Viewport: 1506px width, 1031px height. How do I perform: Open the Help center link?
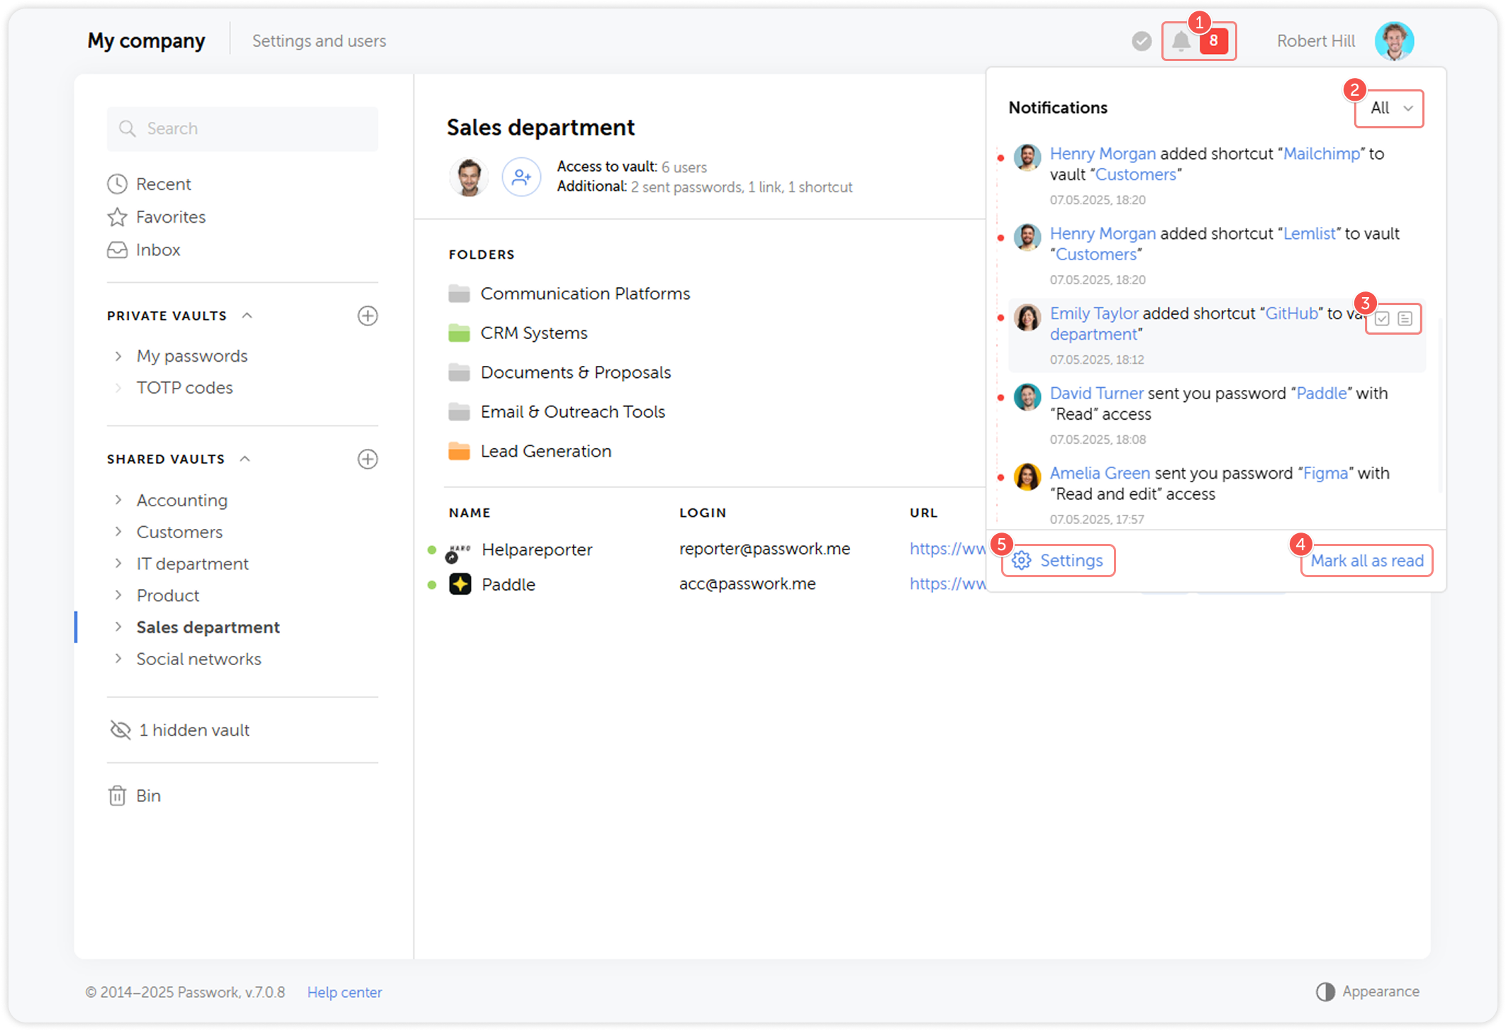tap(345, 992)
